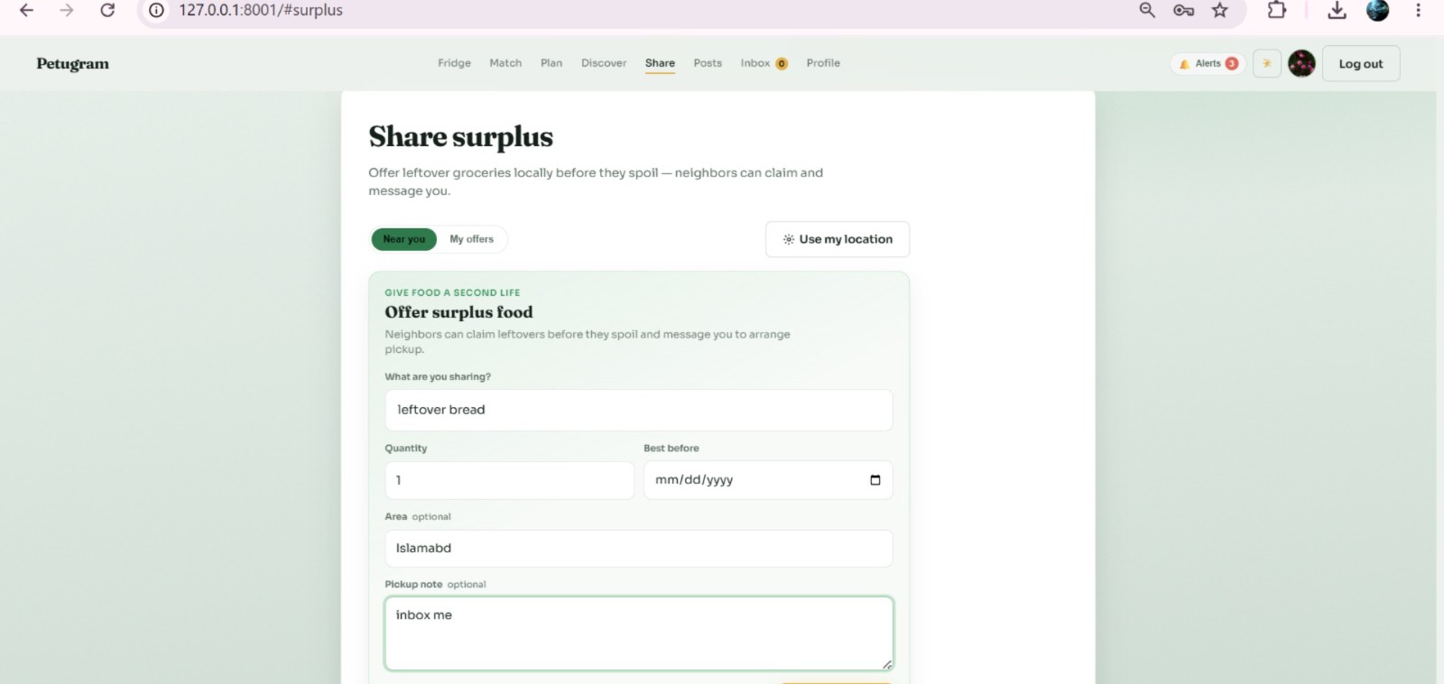This screenshot has height=684, width=1444.
Task: Open the browser downloads icon
Action: [x=1337, y=10]
